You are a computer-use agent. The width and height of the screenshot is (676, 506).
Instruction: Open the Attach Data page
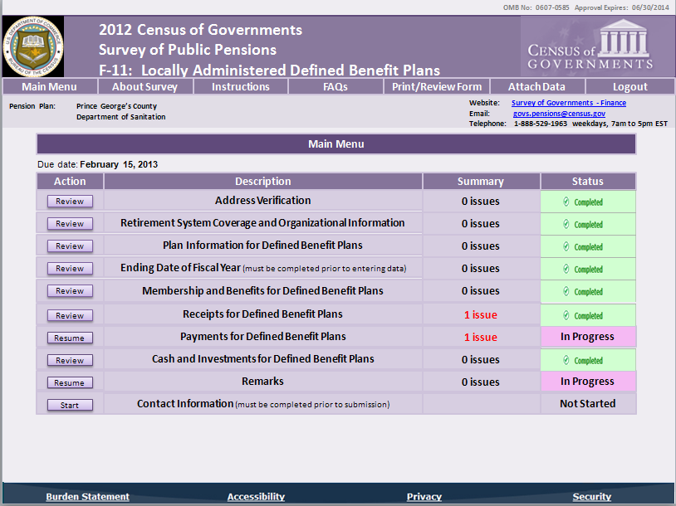tap(536, 86)
